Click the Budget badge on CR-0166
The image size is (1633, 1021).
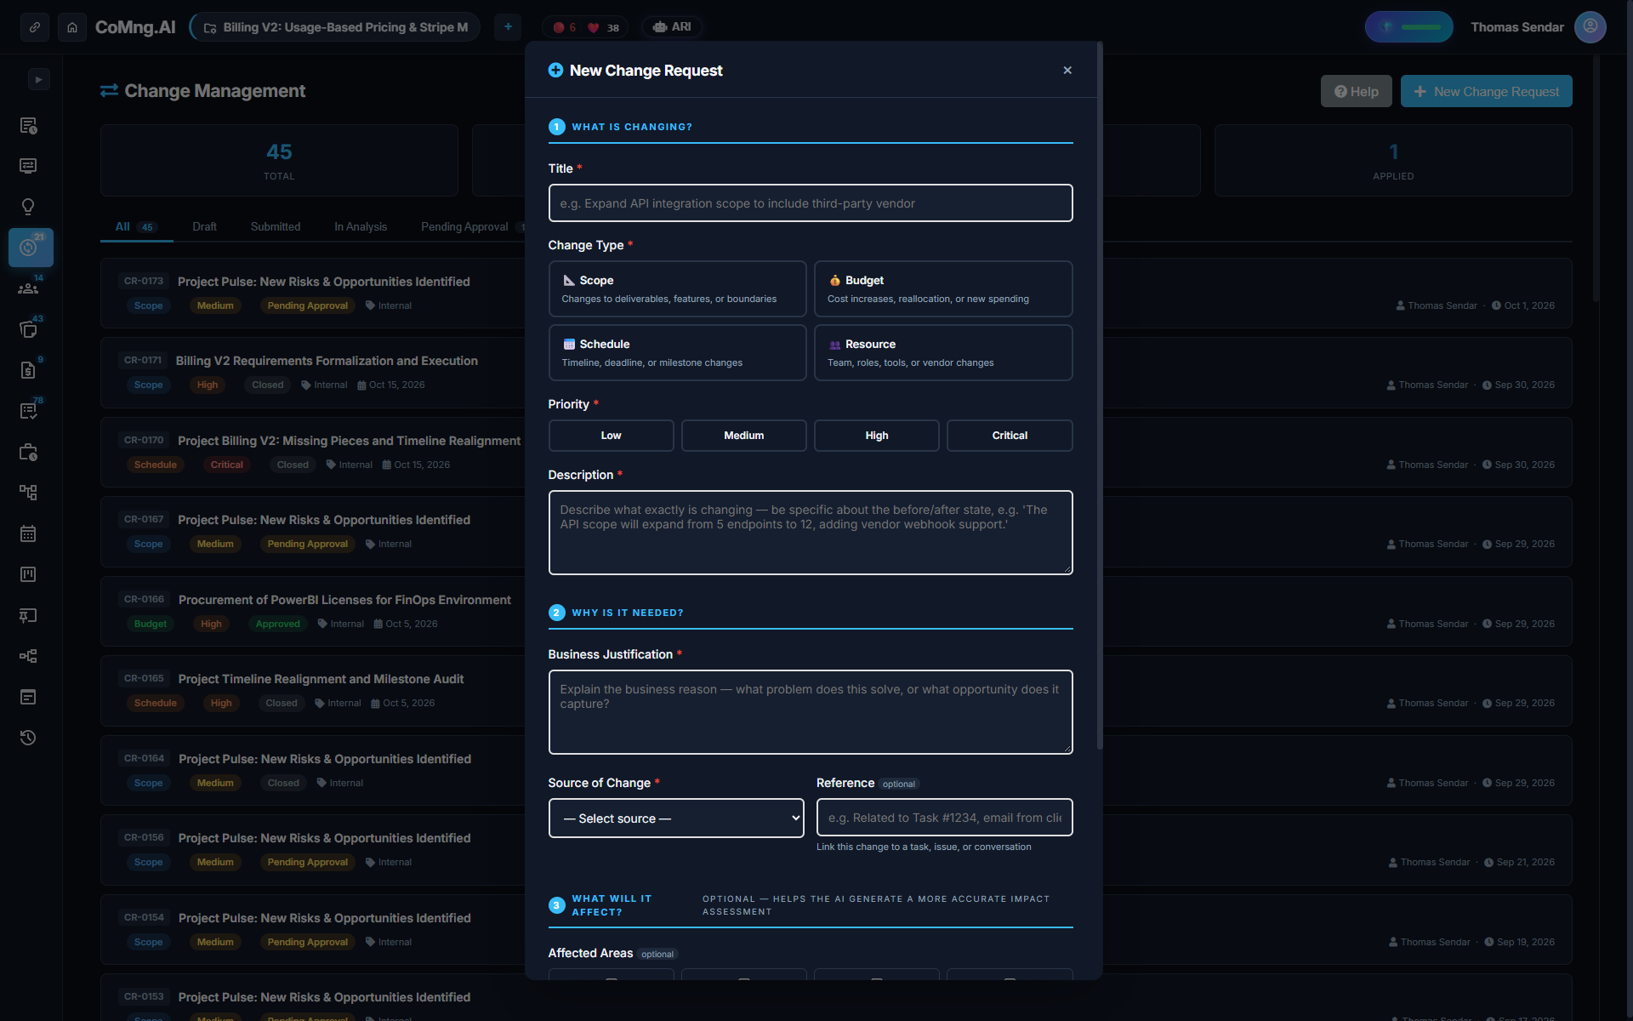[x=151, y=624]
